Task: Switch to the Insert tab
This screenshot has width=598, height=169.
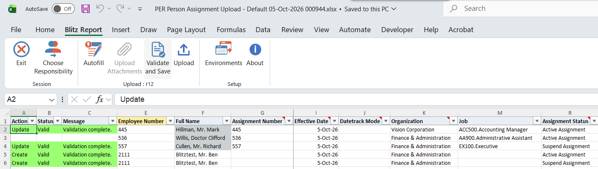Action: pyautogui.click(x=121, y=30)
